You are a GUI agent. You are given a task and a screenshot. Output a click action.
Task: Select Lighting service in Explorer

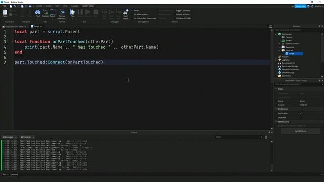pos(284,60)
